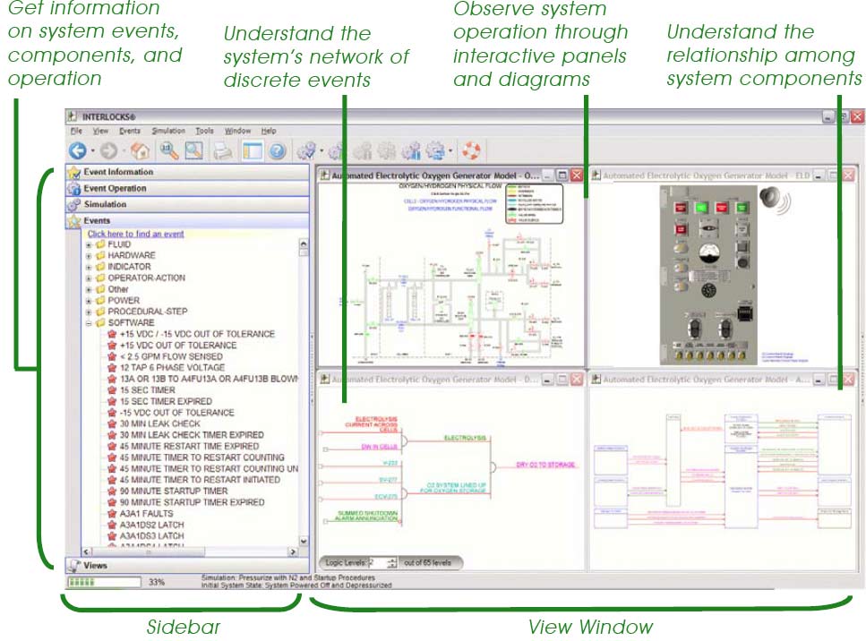Click the event tree scroll down arrow

click(x=304, y=541)
